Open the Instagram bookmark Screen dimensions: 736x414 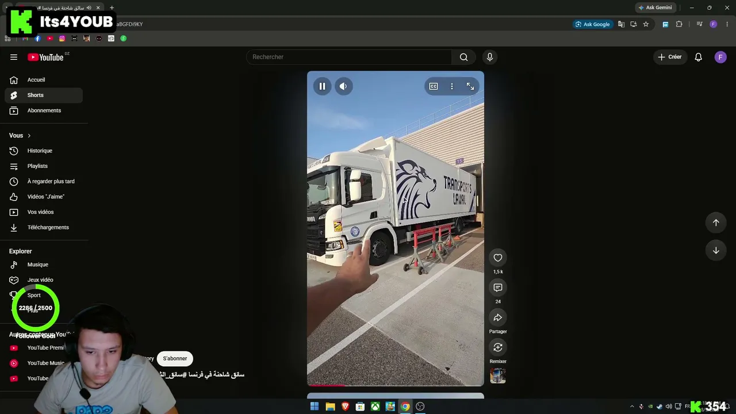click(x=62, y=39)
